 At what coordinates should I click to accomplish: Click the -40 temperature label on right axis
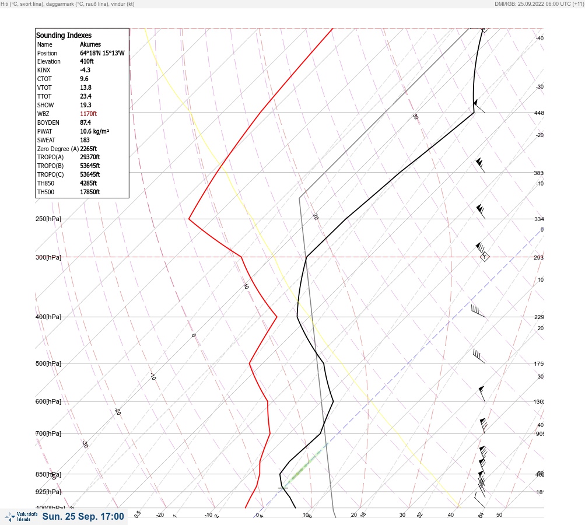tap(540, 38)
